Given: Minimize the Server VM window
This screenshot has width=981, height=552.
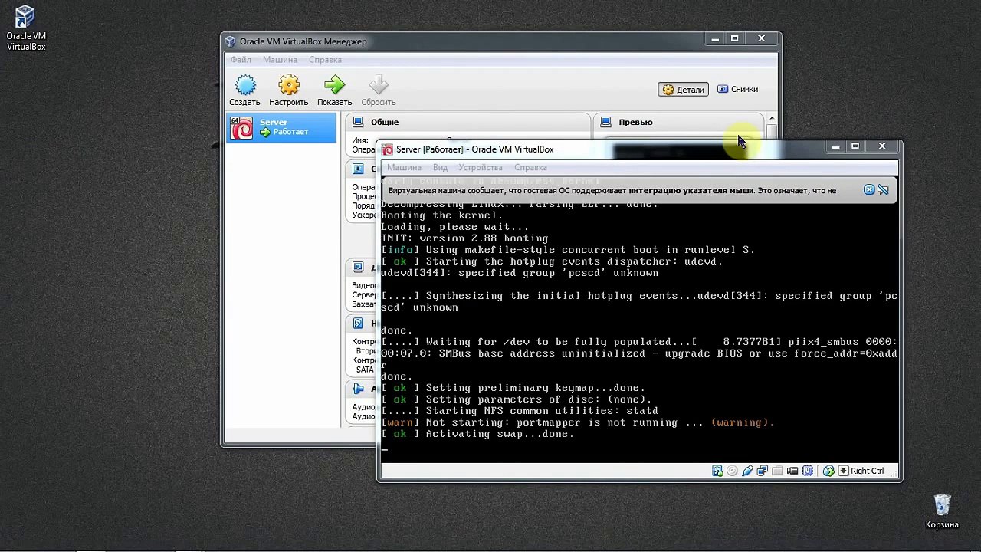Looking at the screenshot, I should (x=835, y=146).
